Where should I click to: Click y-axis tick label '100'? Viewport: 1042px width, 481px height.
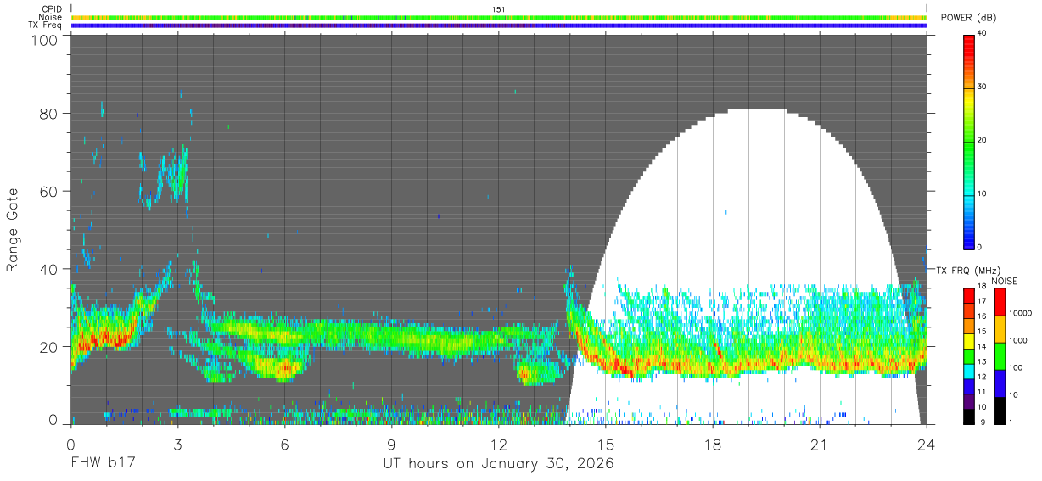45,40
